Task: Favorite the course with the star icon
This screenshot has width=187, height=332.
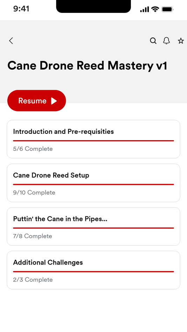Action: [x=181, y=41]
